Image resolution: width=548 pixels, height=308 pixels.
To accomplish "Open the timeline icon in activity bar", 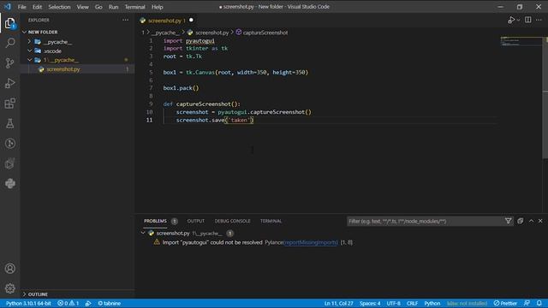I will (x=9, y=144).
